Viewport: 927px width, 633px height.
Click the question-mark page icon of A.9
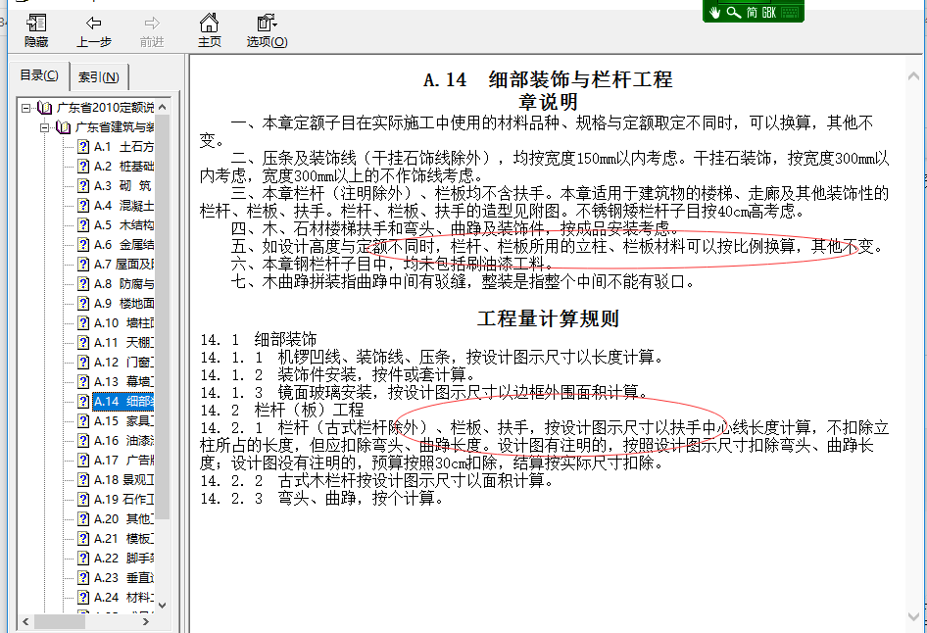[x=83, y=303]
